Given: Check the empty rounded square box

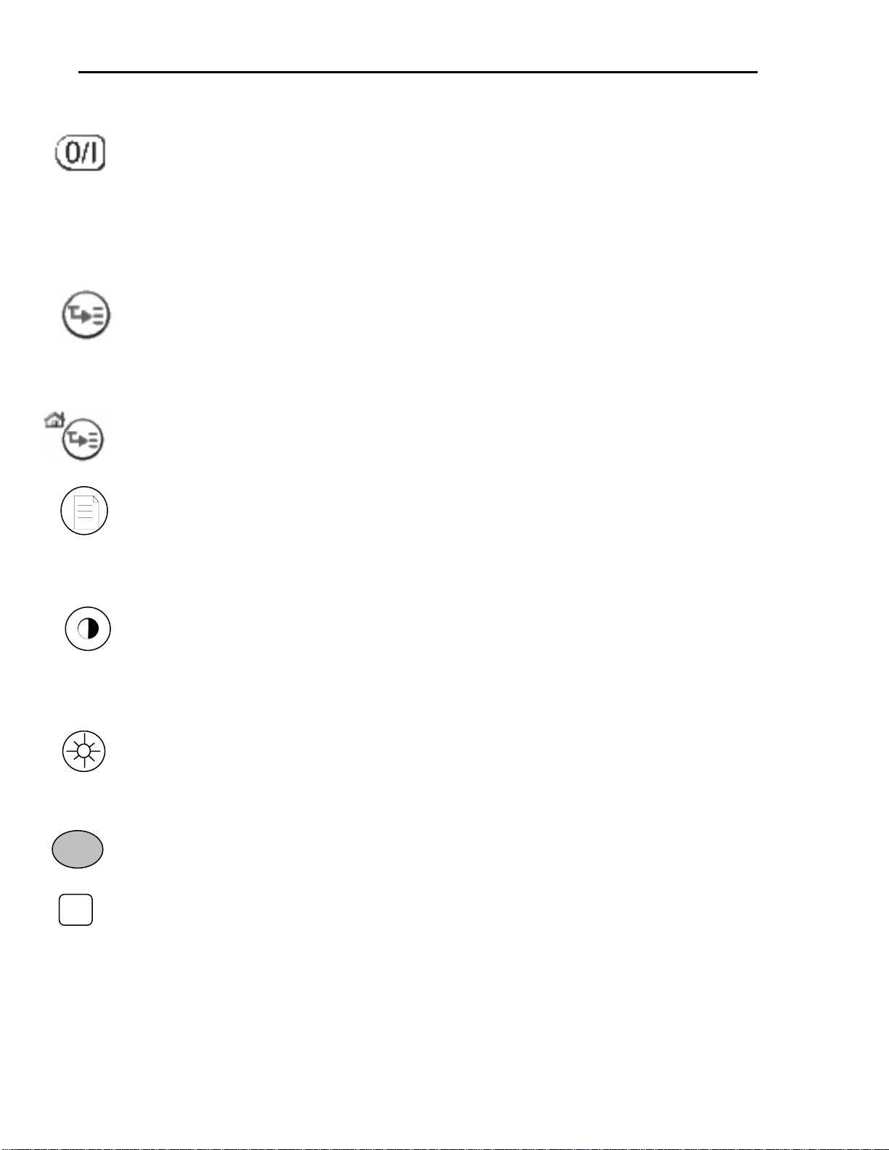Looking at the screenshot, I should pos(75,910).
